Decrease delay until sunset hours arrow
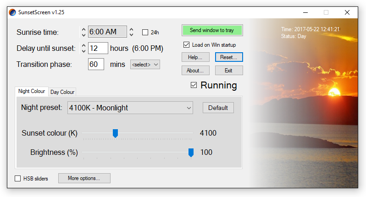 [x=83, y=51]
